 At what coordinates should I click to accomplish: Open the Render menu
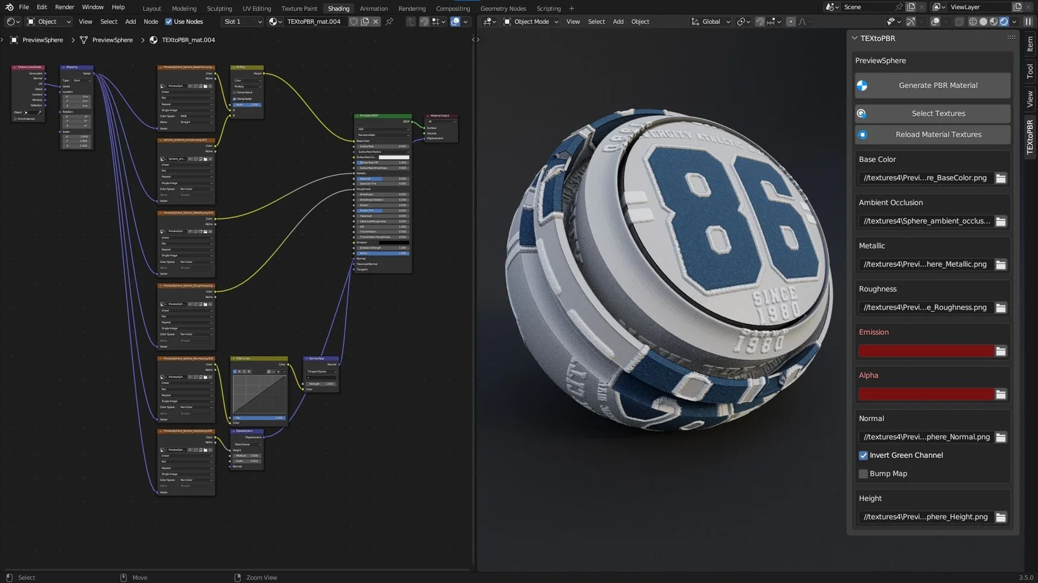(x=64, y=7)
